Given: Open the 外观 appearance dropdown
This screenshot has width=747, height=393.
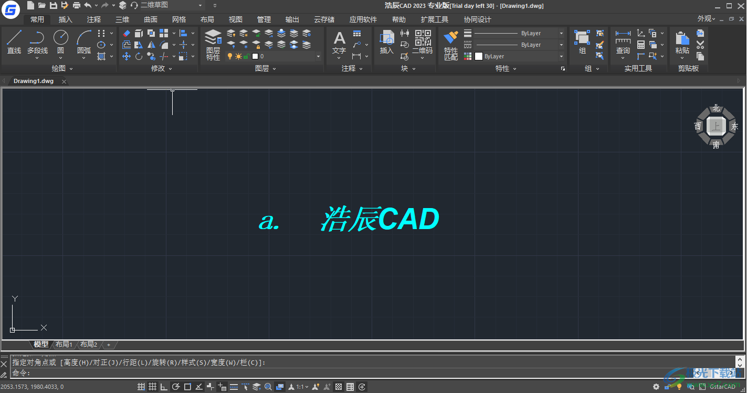Looking at the screenshot, I should [x=706, y=19].
